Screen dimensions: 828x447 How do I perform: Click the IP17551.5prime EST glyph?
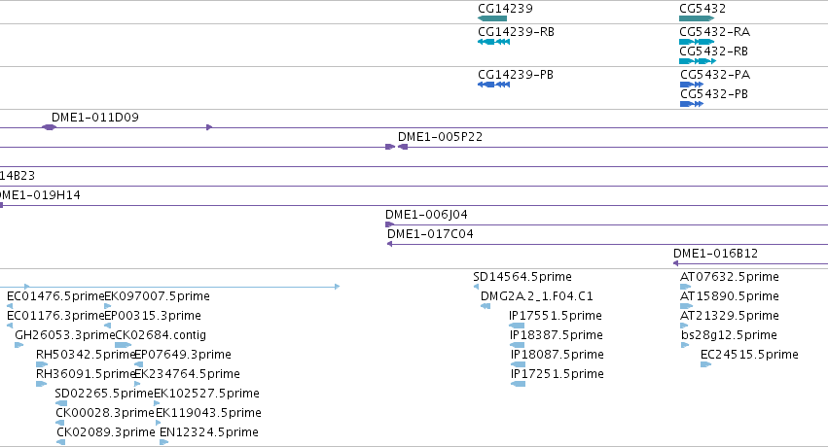click(x=517, y=326)
